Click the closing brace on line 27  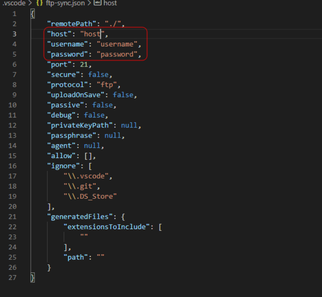pos(33,278)
